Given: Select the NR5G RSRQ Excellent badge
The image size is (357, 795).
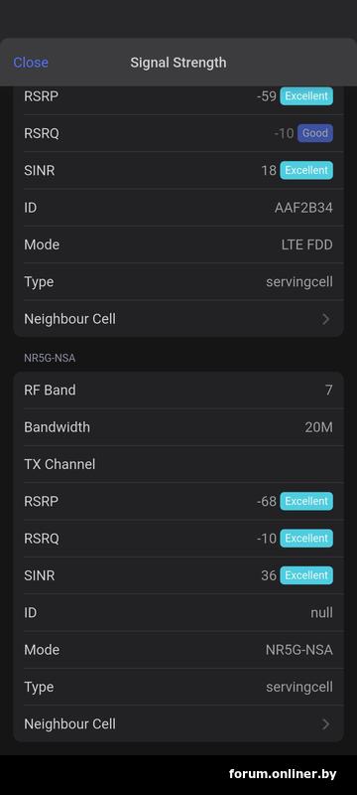Looking at the screenshot, I should click(306, 538).
